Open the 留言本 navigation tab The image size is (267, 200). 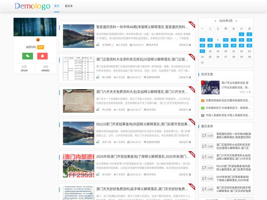point(69,6)
